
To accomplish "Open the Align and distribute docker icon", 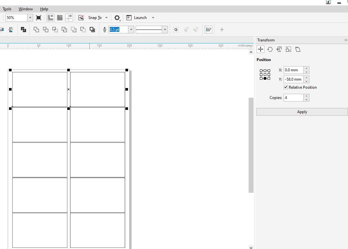I will click(x=208, y=30).
